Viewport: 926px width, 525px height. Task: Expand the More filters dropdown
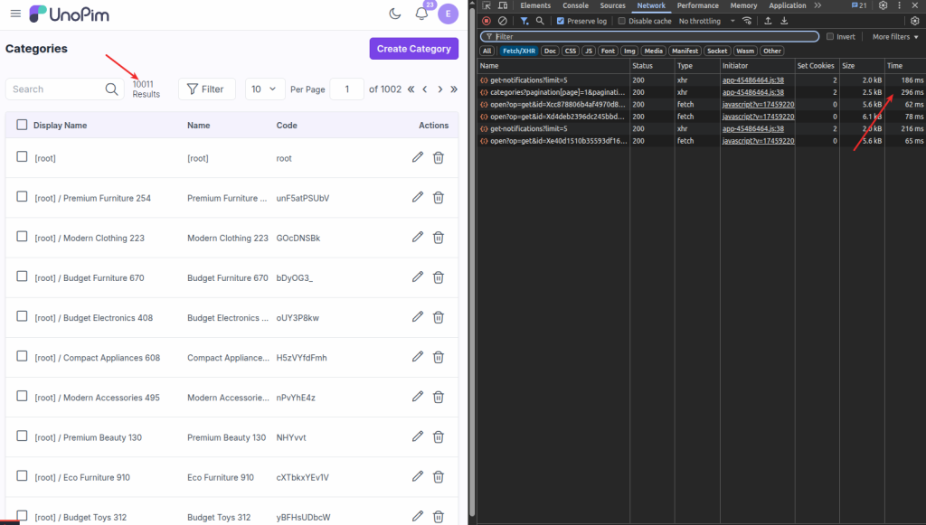click(x=895, y=36)
